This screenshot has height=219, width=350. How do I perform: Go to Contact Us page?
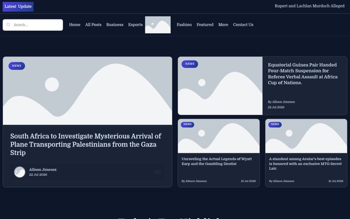(x=243, y=25)
